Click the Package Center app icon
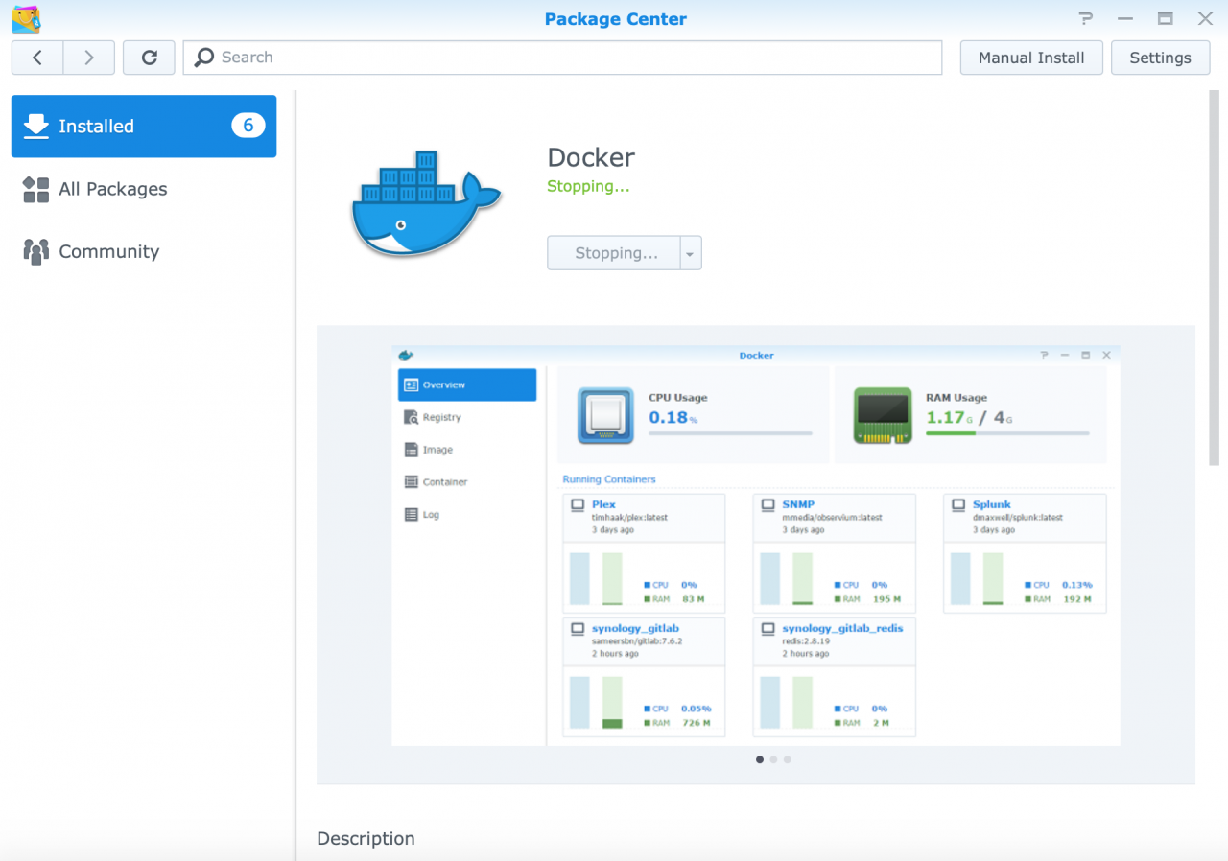The image size is (1228, 861). 26,19
